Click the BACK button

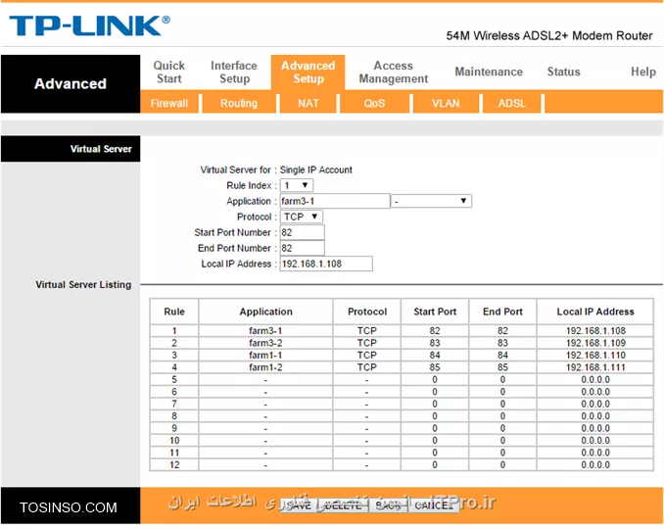click(x=389, y=505)
